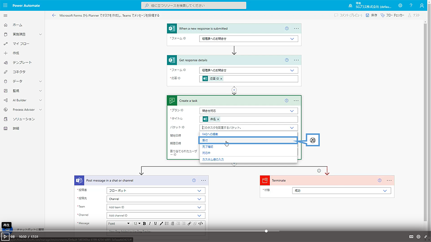Expand the データ sidebar section

[x=41, y=81]
